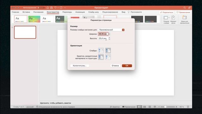Select slide 1 thumbnail in panel
The height and width of the screenshot is (114, 202).
(25, 32)
